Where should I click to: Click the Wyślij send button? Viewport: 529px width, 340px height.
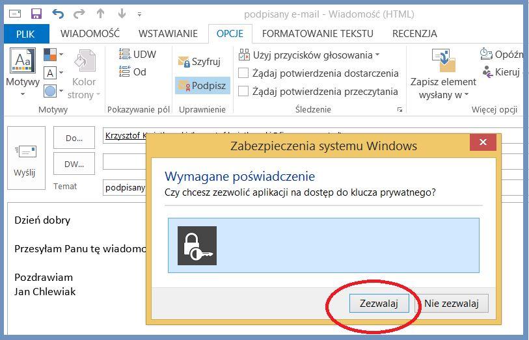(x=26, y=158)
